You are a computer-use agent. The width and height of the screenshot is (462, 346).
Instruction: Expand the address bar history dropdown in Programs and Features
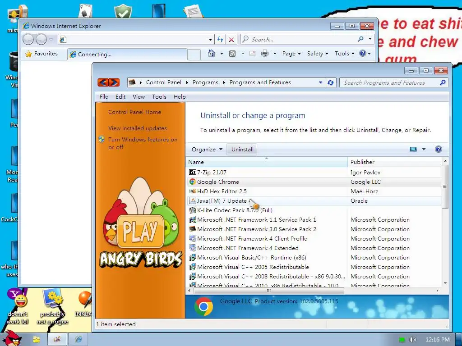pyautogui.click(x=320, y=83)
